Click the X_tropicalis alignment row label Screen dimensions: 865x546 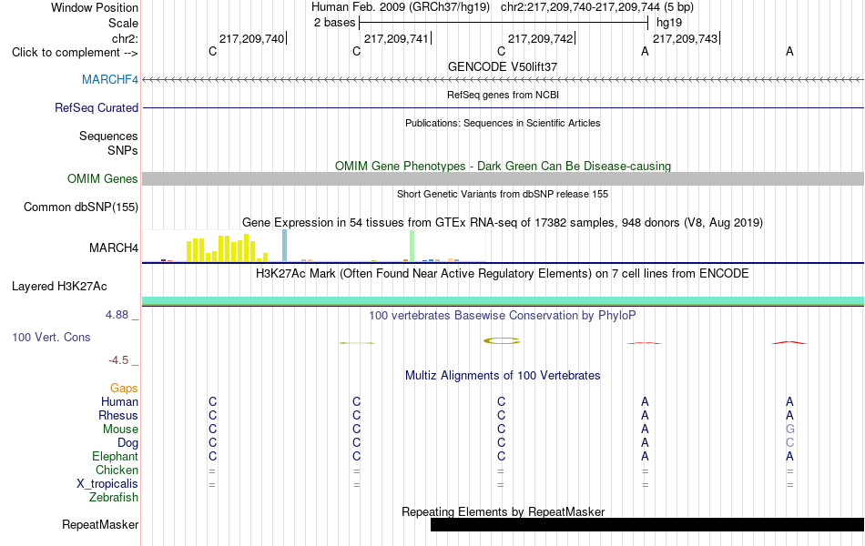pos(107,484)
